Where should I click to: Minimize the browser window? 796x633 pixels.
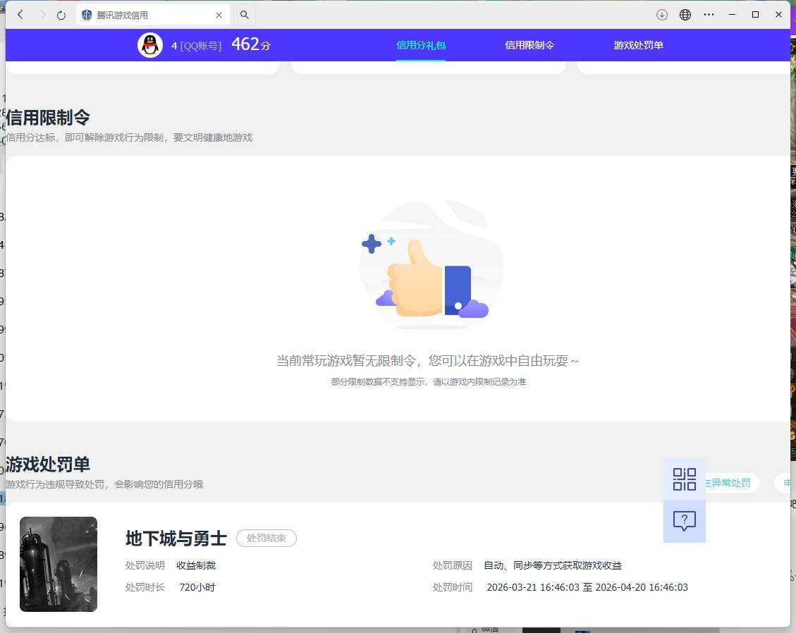tap(732, 15)
